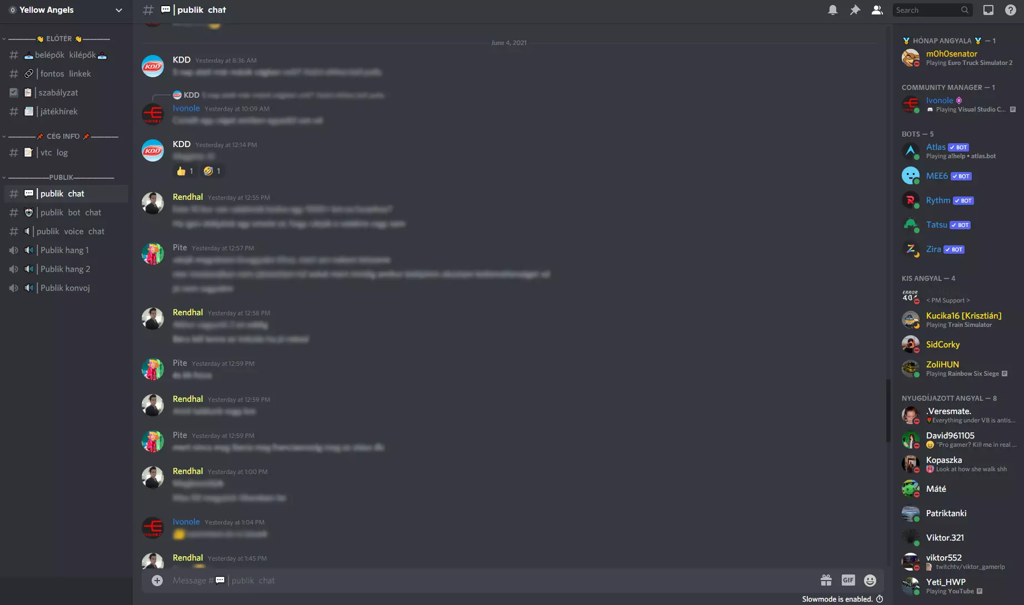Show pinned messages
This screenshot has height=605, width=1024.
[x=855, y=10]
